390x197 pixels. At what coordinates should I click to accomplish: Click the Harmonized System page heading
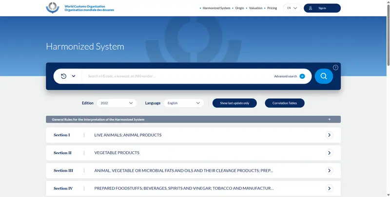[85, 47]
